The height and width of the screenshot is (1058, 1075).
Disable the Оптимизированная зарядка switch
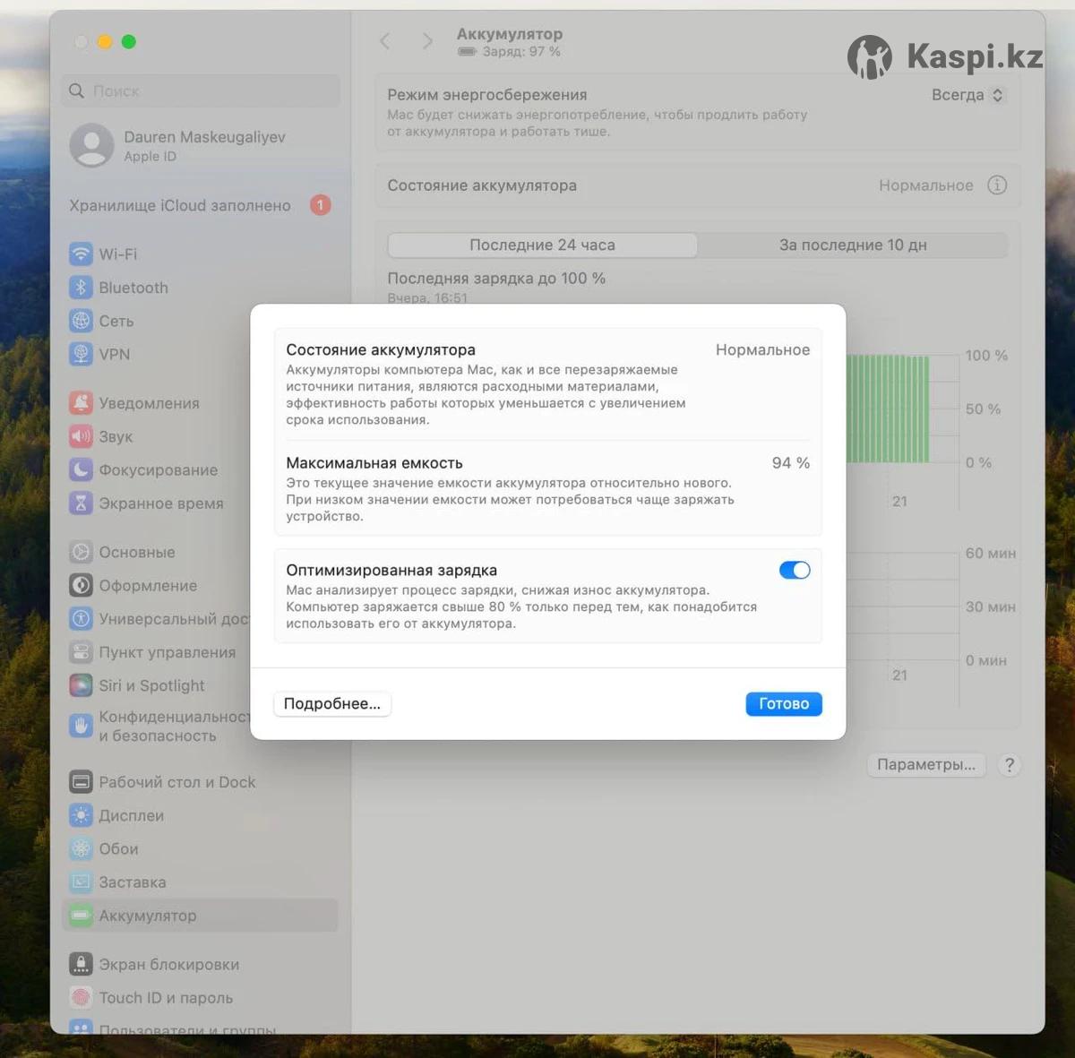click(x=794, y=571)
